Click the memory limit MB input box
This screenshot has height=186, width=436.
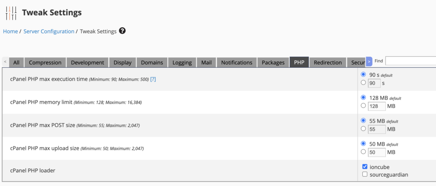pos(377,106)
